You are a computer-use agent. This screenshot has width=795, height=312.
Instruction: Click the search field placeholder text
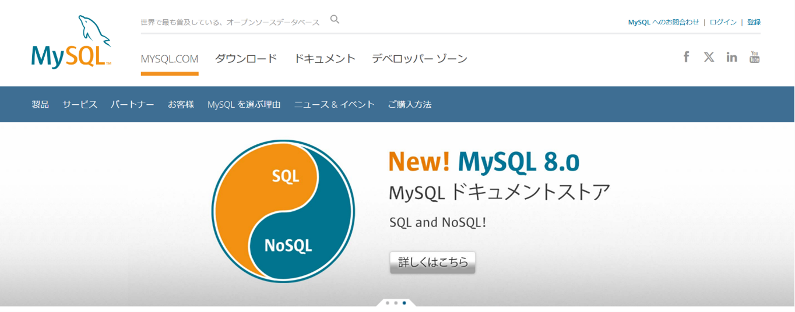point(230,22)
